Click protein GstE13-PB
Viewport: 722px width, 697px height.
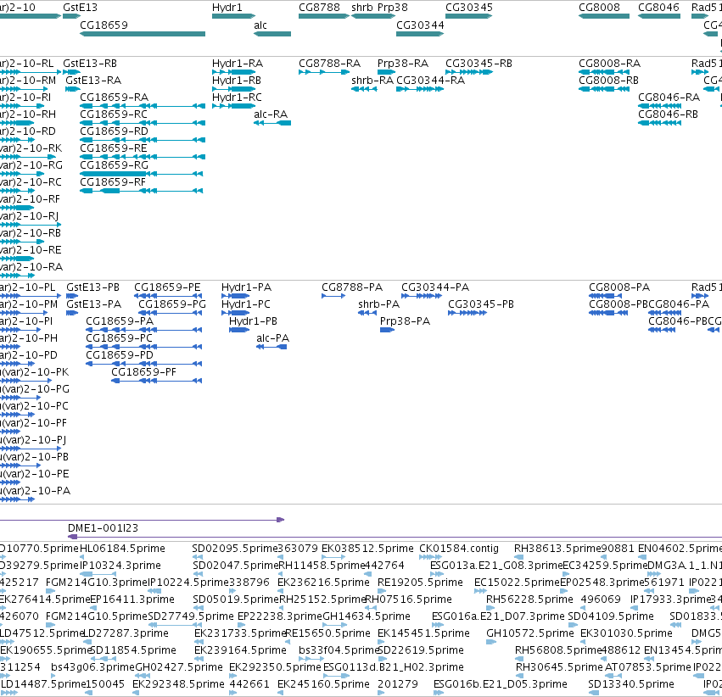tap(93, 287)
